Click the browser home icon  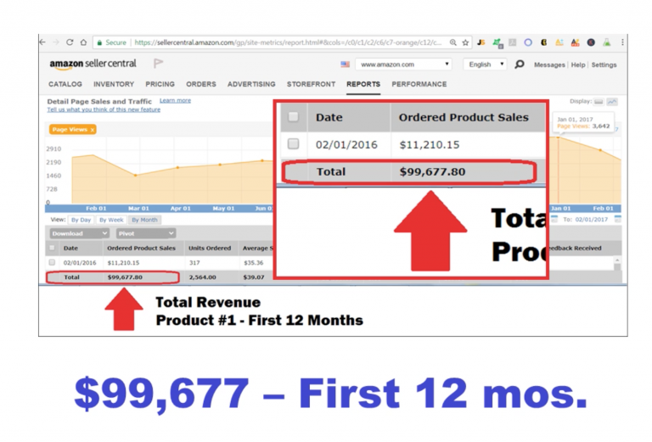pos(85,42)
